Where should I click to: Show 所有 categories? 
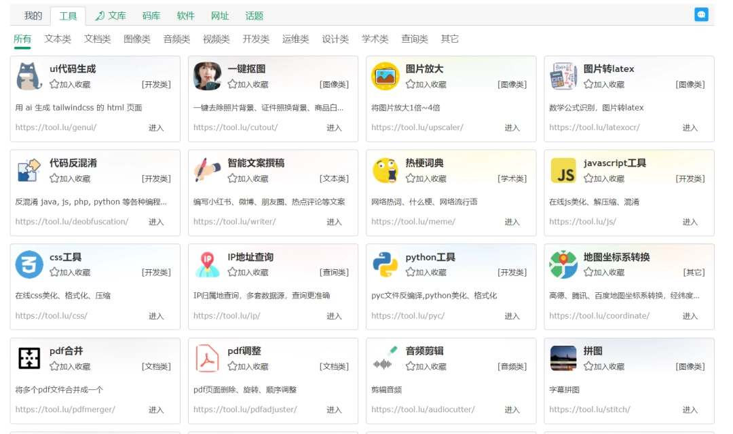(22, 39)
